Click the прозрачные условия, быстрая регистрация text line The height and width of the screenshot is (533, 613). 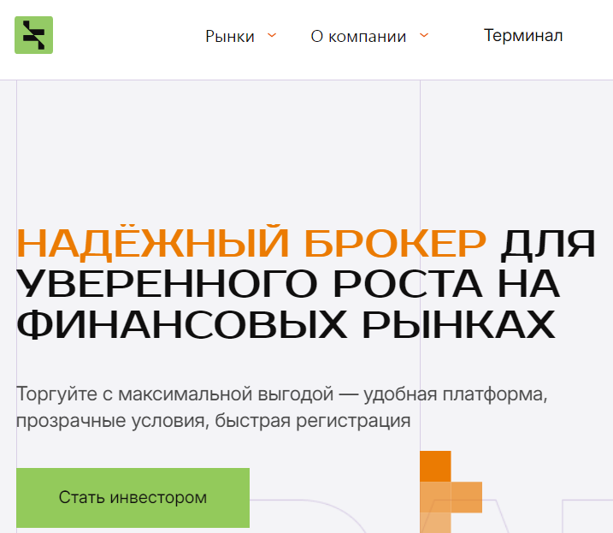213,421
